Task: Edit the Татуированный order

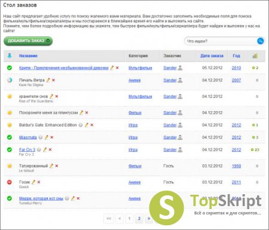Action: click(51, 166)
